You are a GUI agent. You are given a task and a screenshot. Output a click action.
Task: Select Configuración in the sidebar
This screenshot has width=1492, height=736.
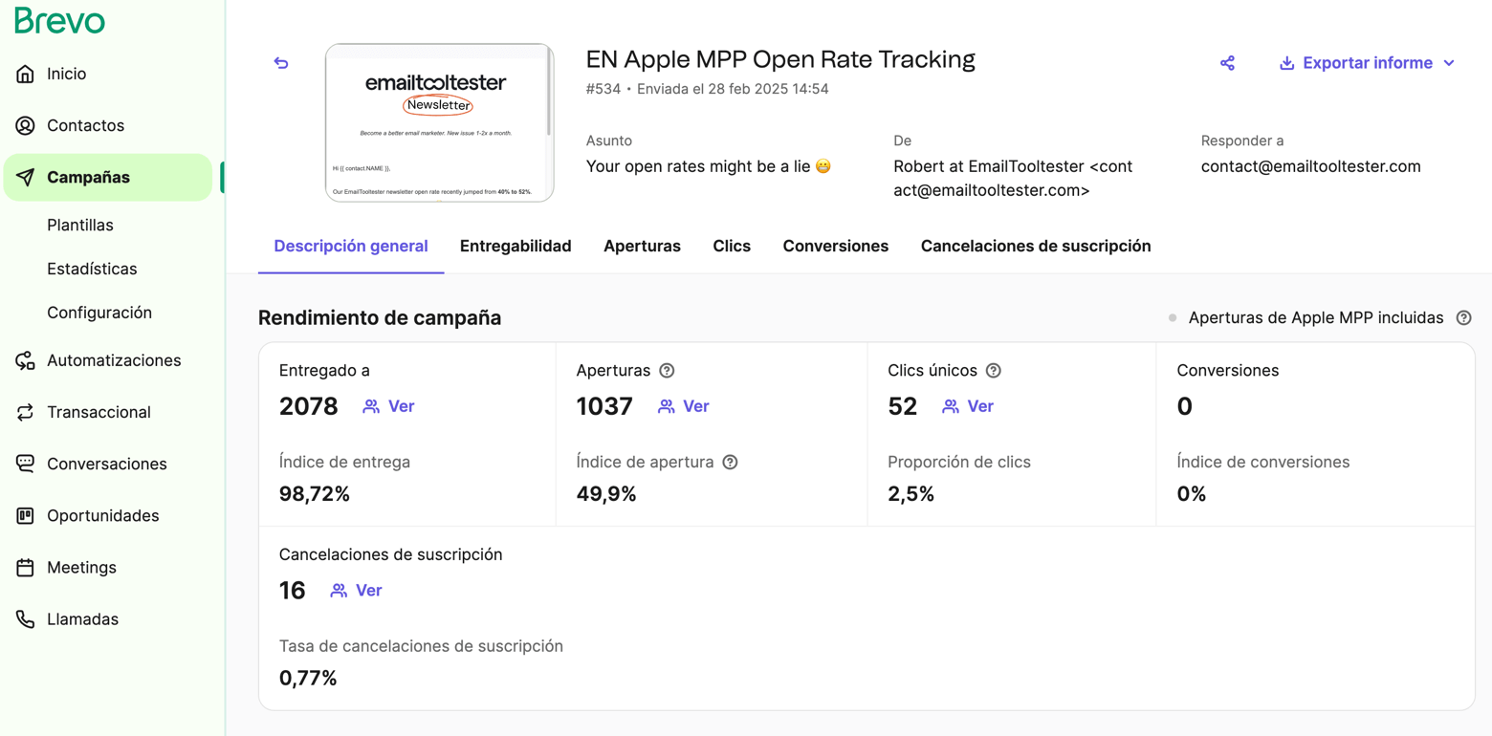(99, 313)
